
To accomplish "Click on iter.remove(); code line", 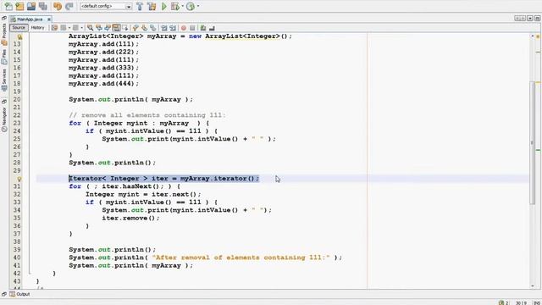I will point(130,219).
